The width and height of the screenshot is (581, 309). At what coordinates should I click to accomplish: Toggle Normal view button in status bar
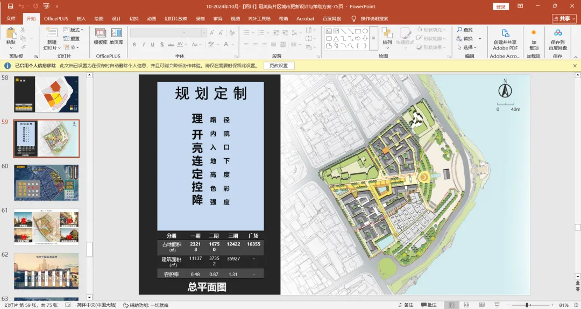click(451, 305)
